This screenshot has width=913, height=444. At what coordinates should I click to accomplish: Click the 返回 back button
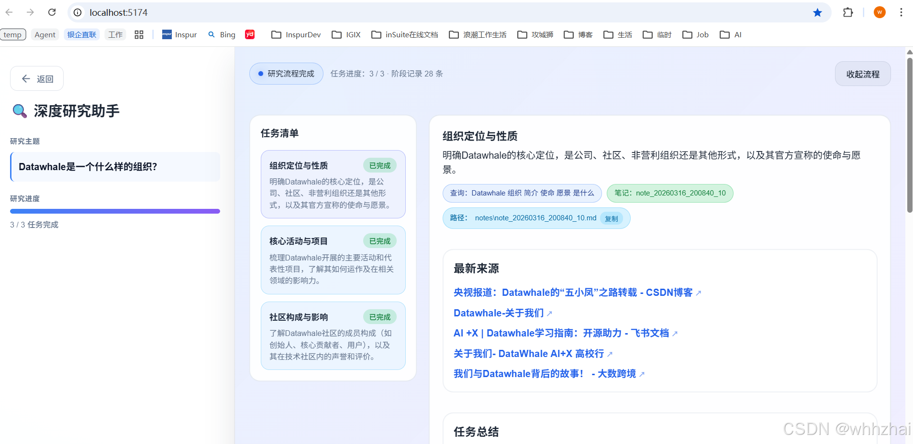(37, 78)
